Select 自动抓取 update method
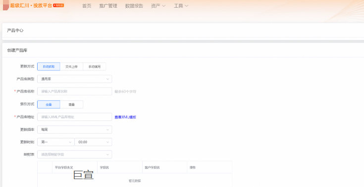Image resolution: width=364 pixels, height=187 pixels. pyautogui.click(x=49, y=67)
